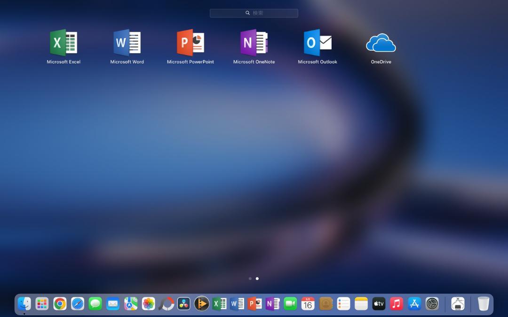Image resolution: width=508 pixels, height=317 pixels.
Task: Open Safari from the Dock
Action: click(78, 304)
